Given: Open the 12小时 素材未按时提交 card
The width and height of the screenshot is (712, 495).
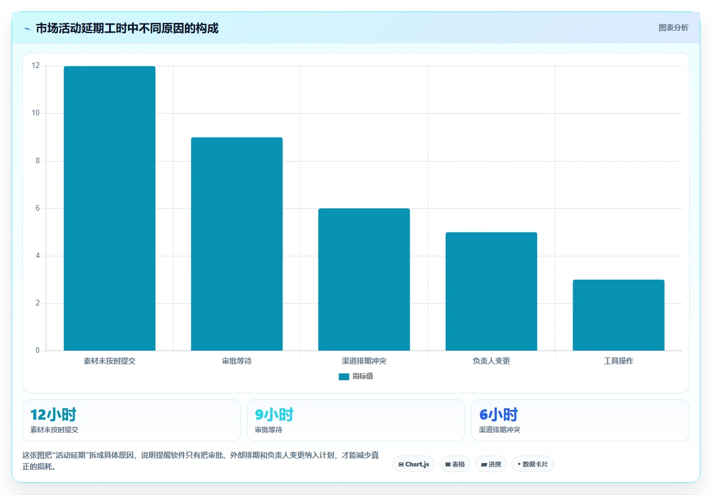Looking at the screenshot, I should pyautogui.click(x=131, y=420).
